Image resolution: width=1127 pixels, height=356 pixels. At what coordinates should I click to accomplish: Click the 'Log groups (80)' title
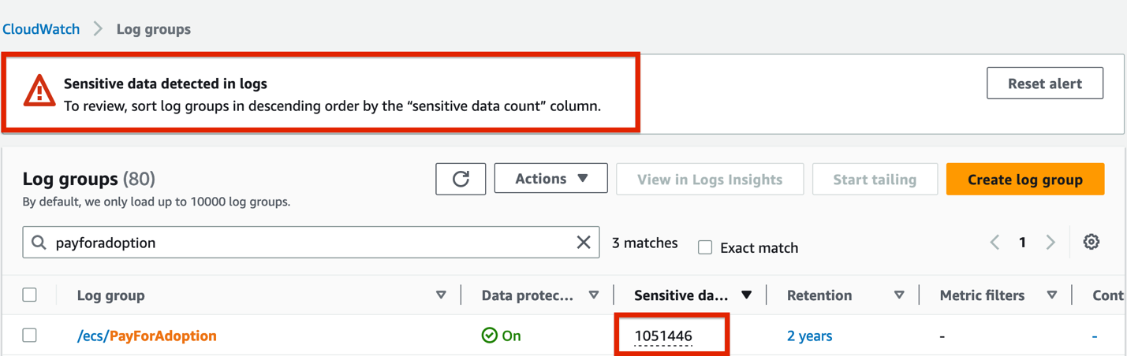click(x=89, y=179)
